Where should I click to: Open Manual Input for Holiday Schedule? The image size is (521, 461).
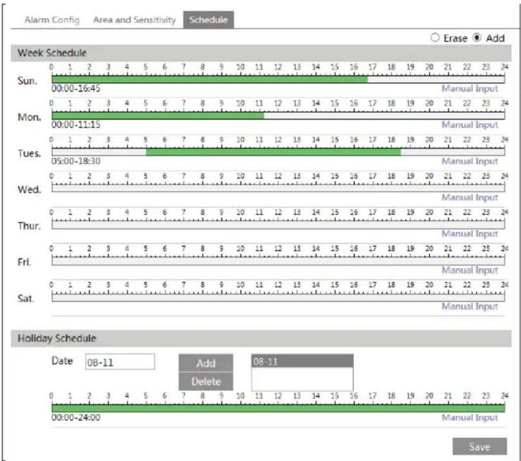click(x=469, y=418)
